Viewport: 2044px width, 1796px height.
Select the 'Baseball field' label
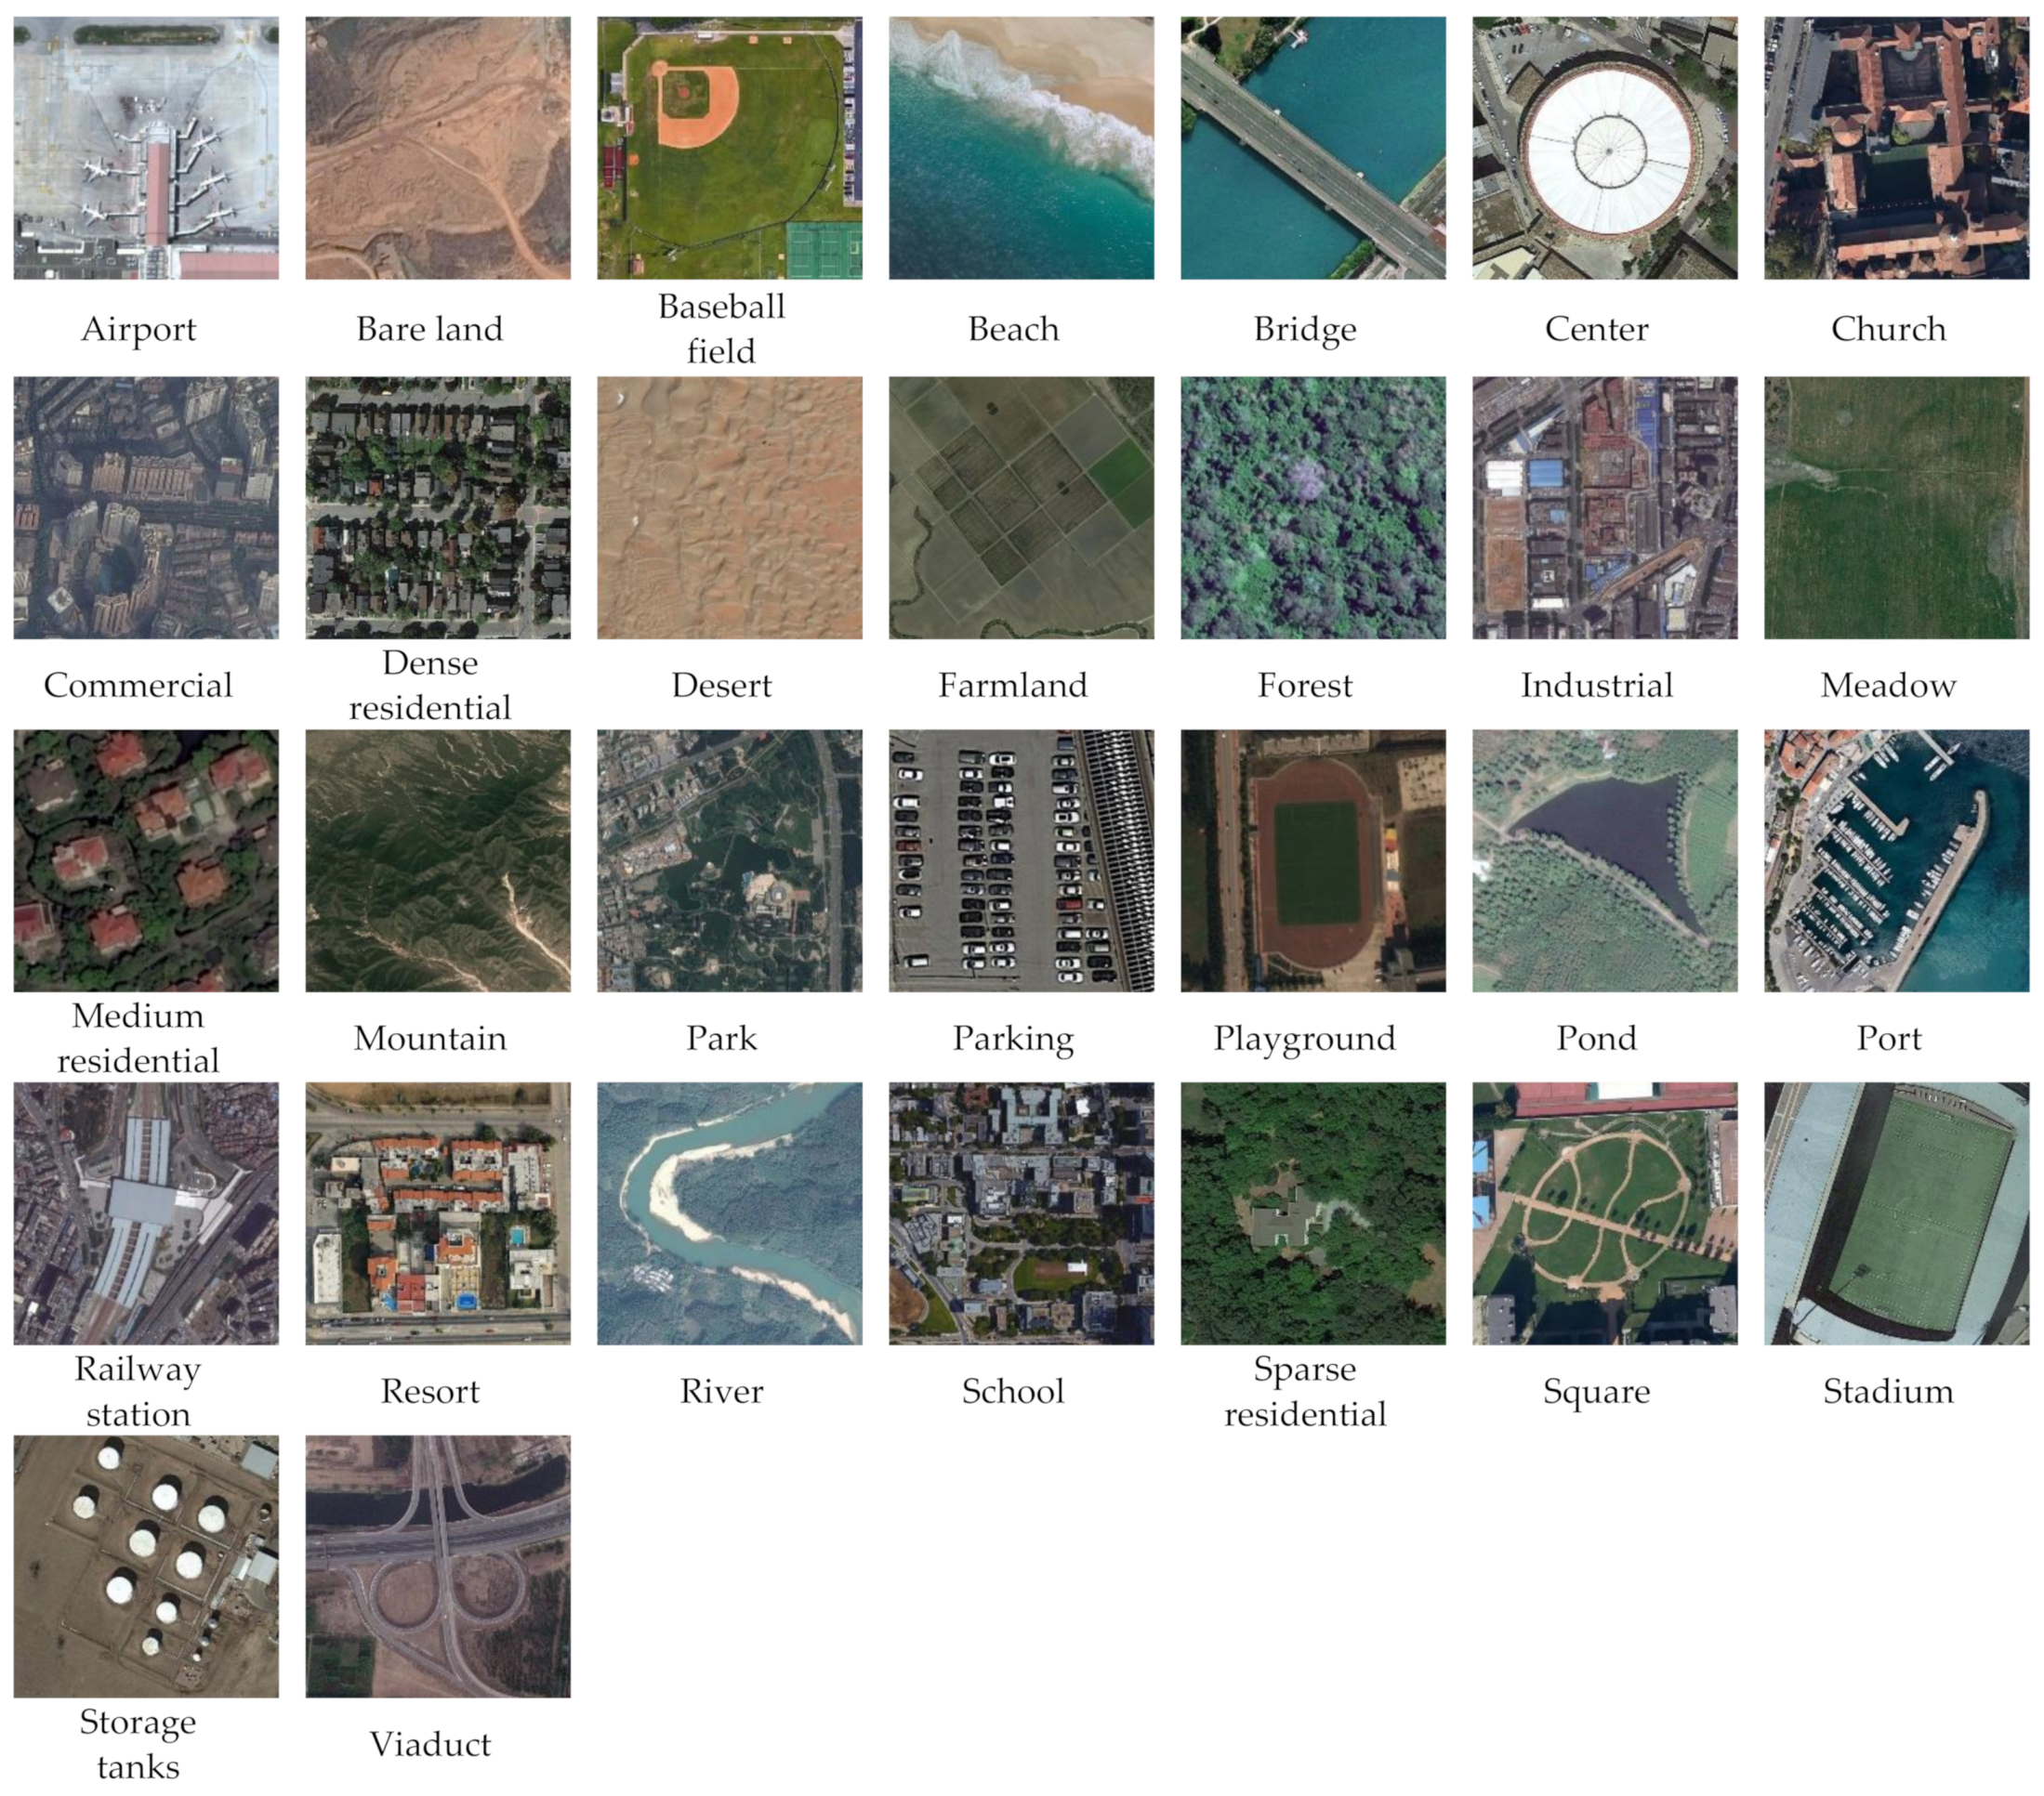point(721,329)
